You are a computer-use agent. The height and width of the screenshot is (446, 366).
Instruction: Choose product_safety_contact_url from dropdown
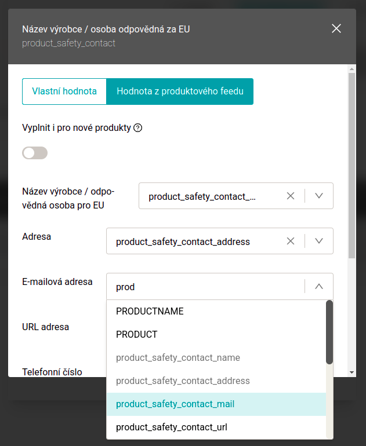coord(171,427)
